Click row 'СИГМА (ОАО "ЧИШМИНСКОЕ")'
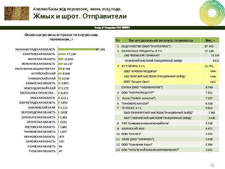Image resolution: width=225 pixels, height=169 pixels. tap(167, 87)
